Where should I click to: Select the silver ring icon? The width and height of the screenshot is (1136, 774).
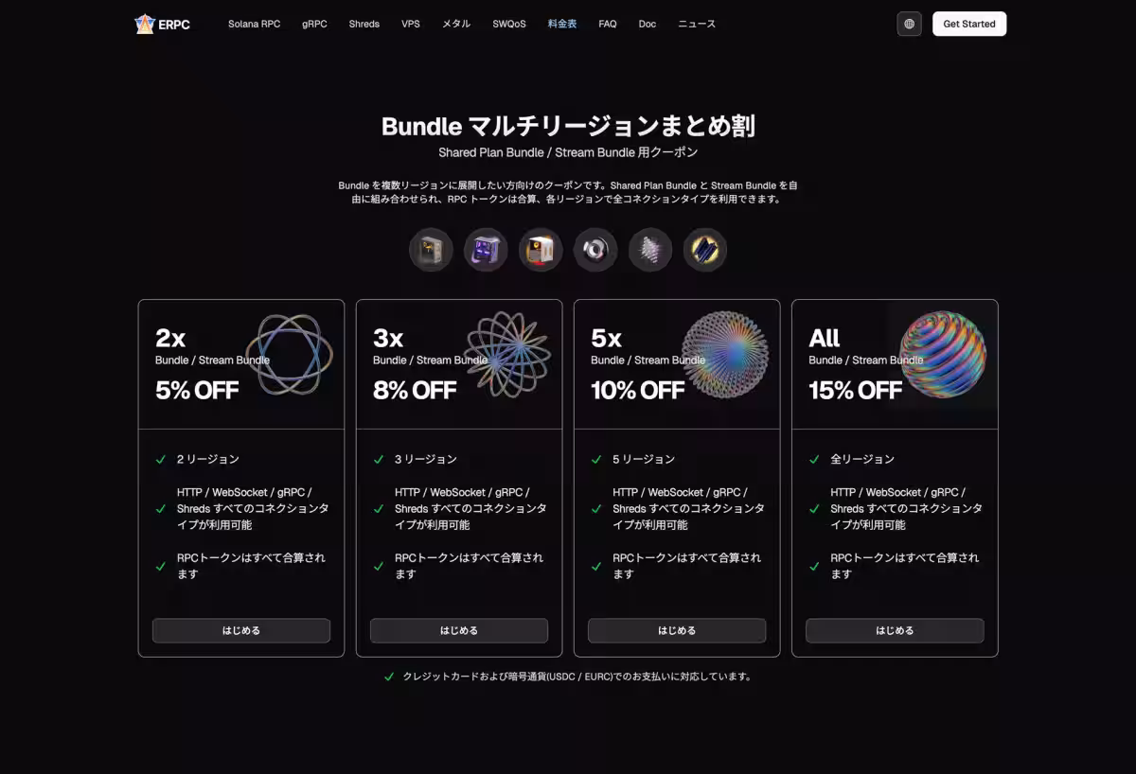(595, 250)
